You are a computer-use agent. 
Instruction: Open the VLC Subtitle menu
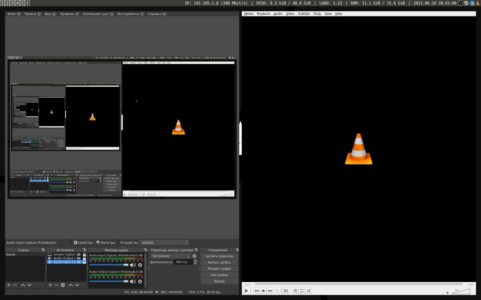tap(304, 14)
